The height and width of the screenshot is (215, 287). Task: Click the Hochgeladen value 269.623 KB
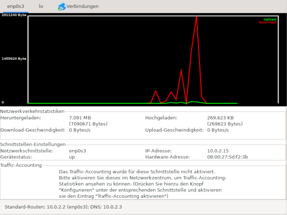point(220,118)
